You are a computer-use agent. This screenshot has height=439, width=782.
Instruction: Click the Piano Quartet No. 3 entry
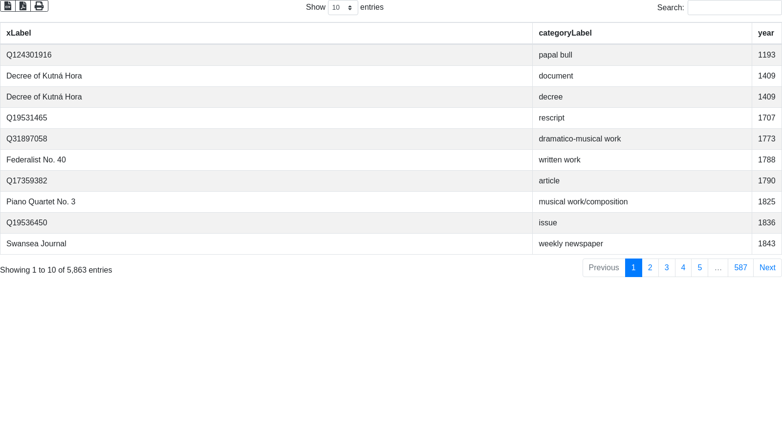[x=41, y=202]
